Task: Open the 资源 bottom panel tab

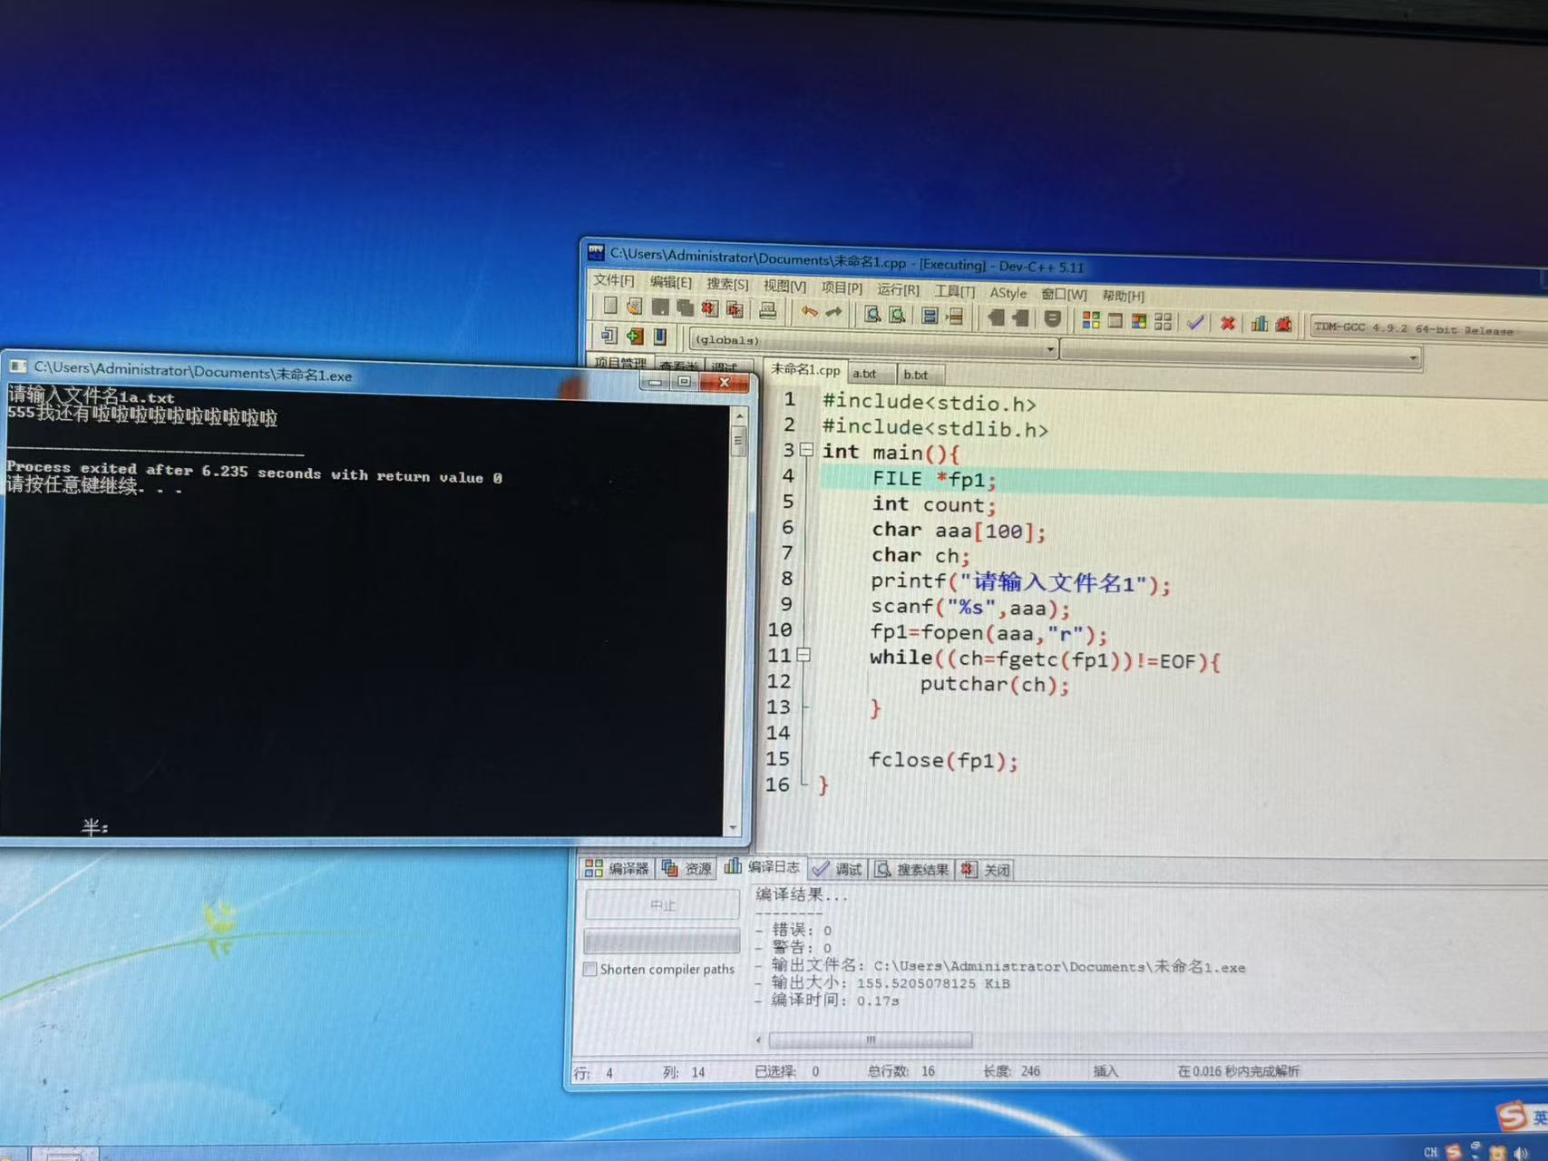Action: 687,868
